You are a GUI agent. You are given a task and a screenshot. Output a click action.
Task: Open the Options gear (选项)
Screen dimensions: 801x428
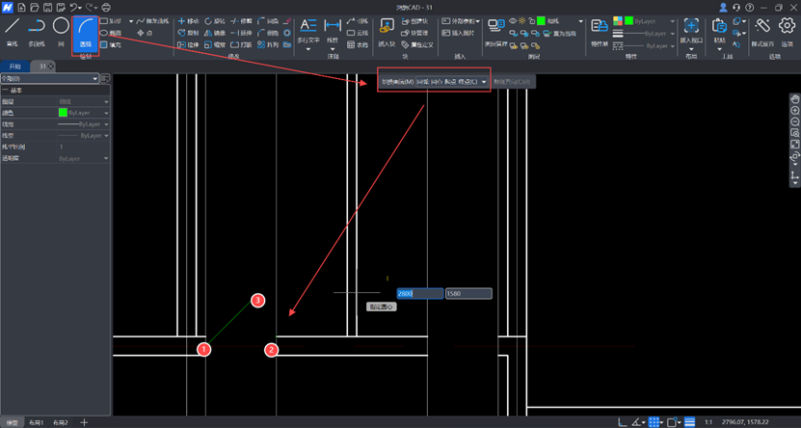pos(787,33)
